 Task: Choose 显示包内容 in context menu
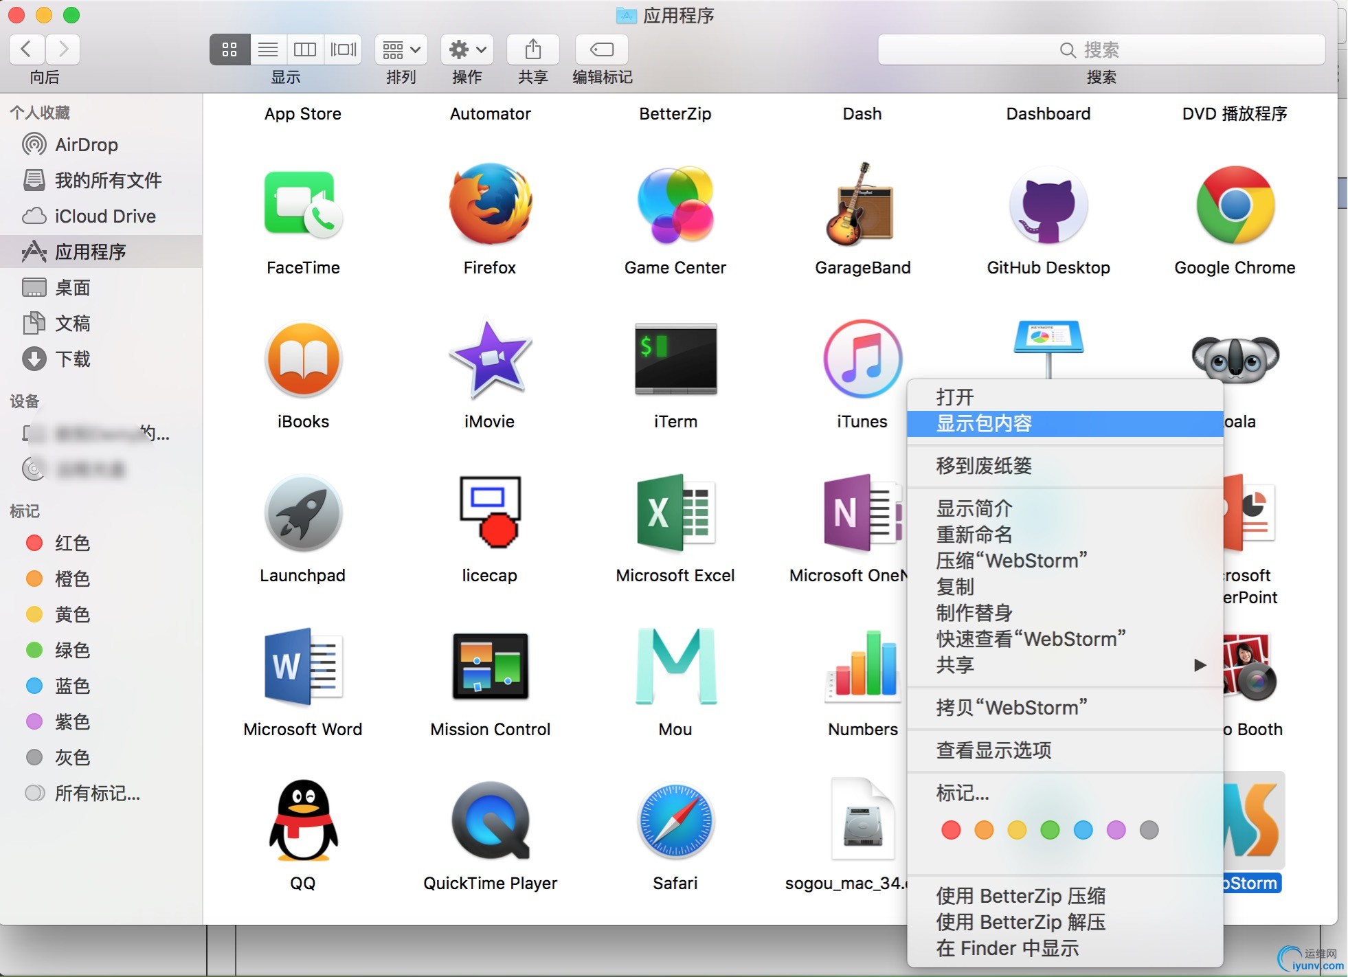point(1065,423)
